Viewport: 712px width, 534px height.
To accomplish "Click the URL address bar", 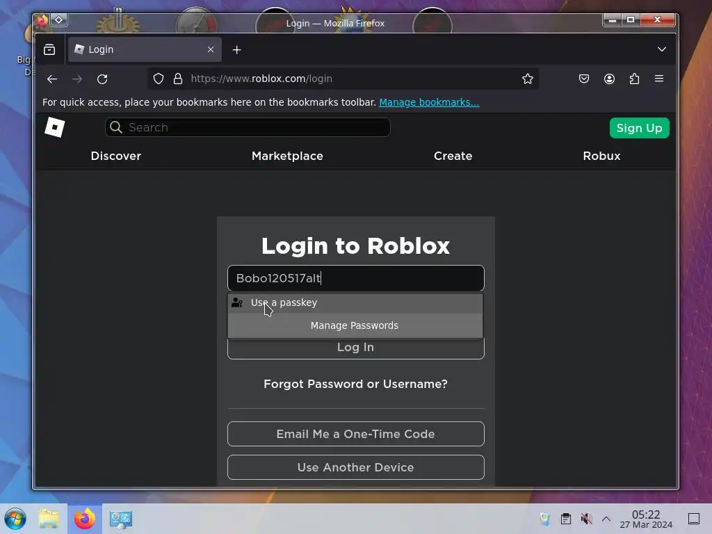I will point(343,79).
